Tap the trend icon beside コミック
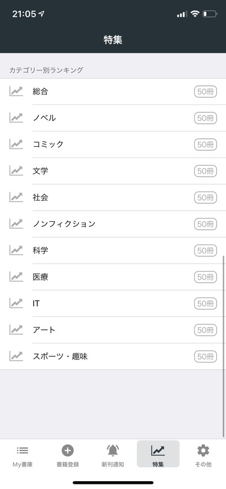The height and width of the screenshot is (489, 226). 16,144
